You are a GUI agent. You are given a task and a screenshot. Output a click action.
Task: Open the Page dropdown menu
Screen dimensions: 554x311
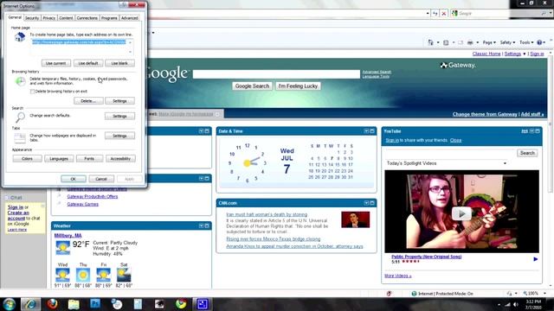(489, 42)
